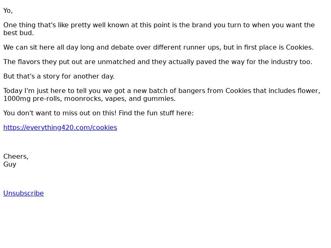Screen dimensions: 331x248
Task: Click the word 'gummies' in the product list
Action: click(x=159, y=99)
